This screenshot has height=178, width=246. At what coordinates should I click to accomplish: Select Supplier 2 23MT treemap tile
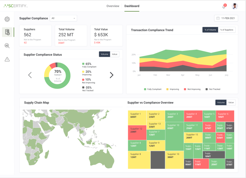pos(156,115)
